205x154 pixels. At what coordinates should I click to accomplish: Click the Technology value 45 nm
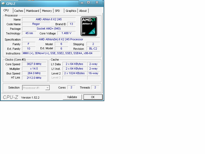click(29, 33)
